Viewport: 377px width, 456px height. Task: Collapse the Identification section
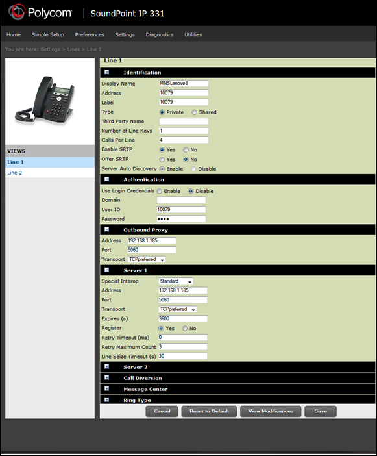click(x=106, y=72)
